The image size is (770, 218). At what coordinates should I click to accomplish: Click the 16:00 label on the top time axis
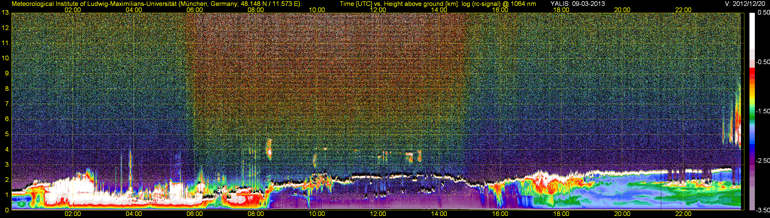click(500, 10)
